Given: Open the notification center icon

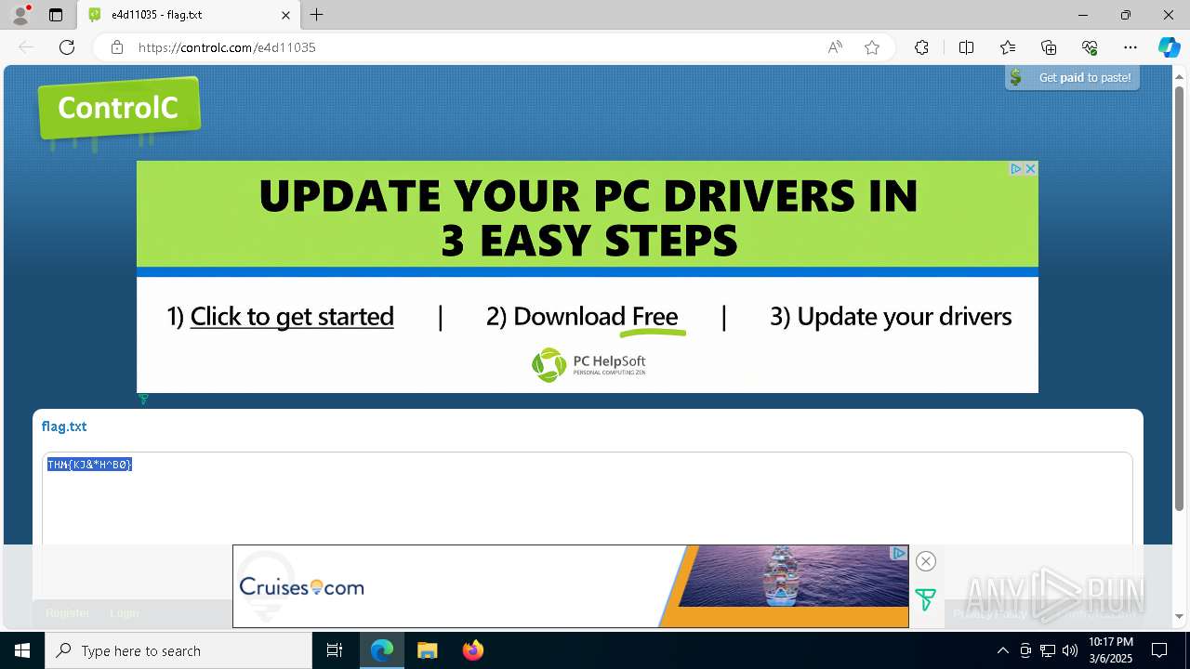Looking at the screenshot, I should (x=1160, y=650).
